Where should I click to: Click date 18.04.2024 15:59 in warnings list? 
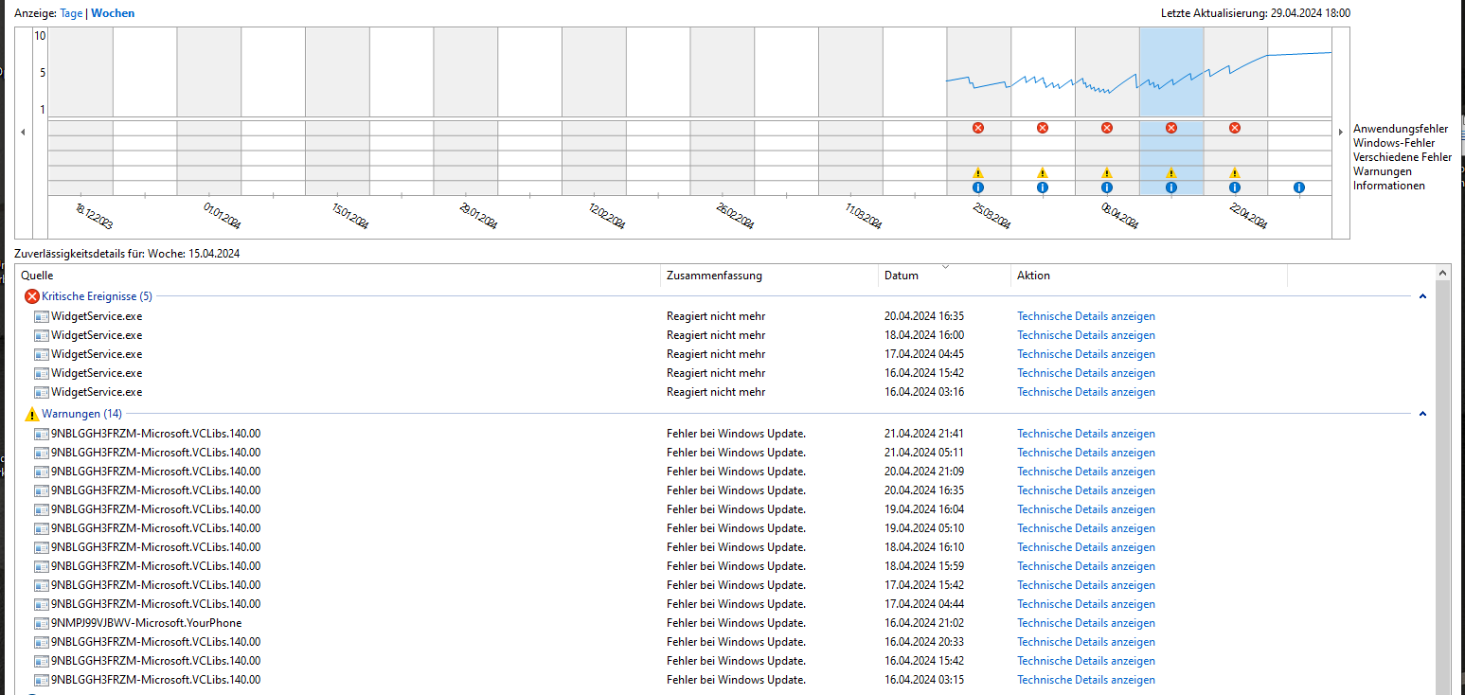tap(924, 566)
